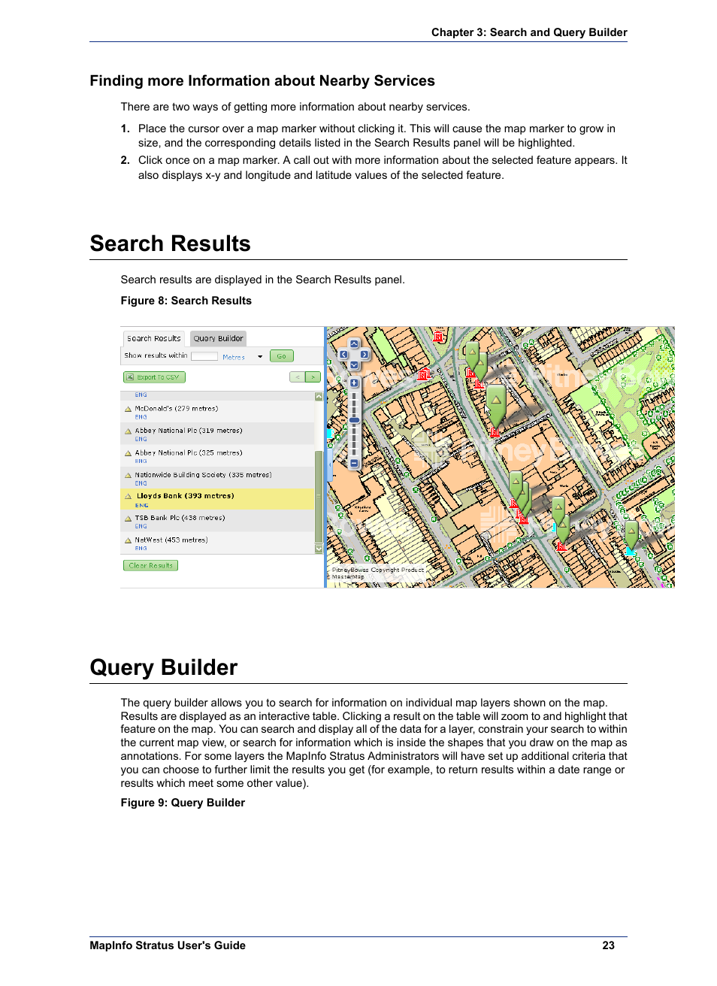Go to previous results page arrow

click(297, 377)
